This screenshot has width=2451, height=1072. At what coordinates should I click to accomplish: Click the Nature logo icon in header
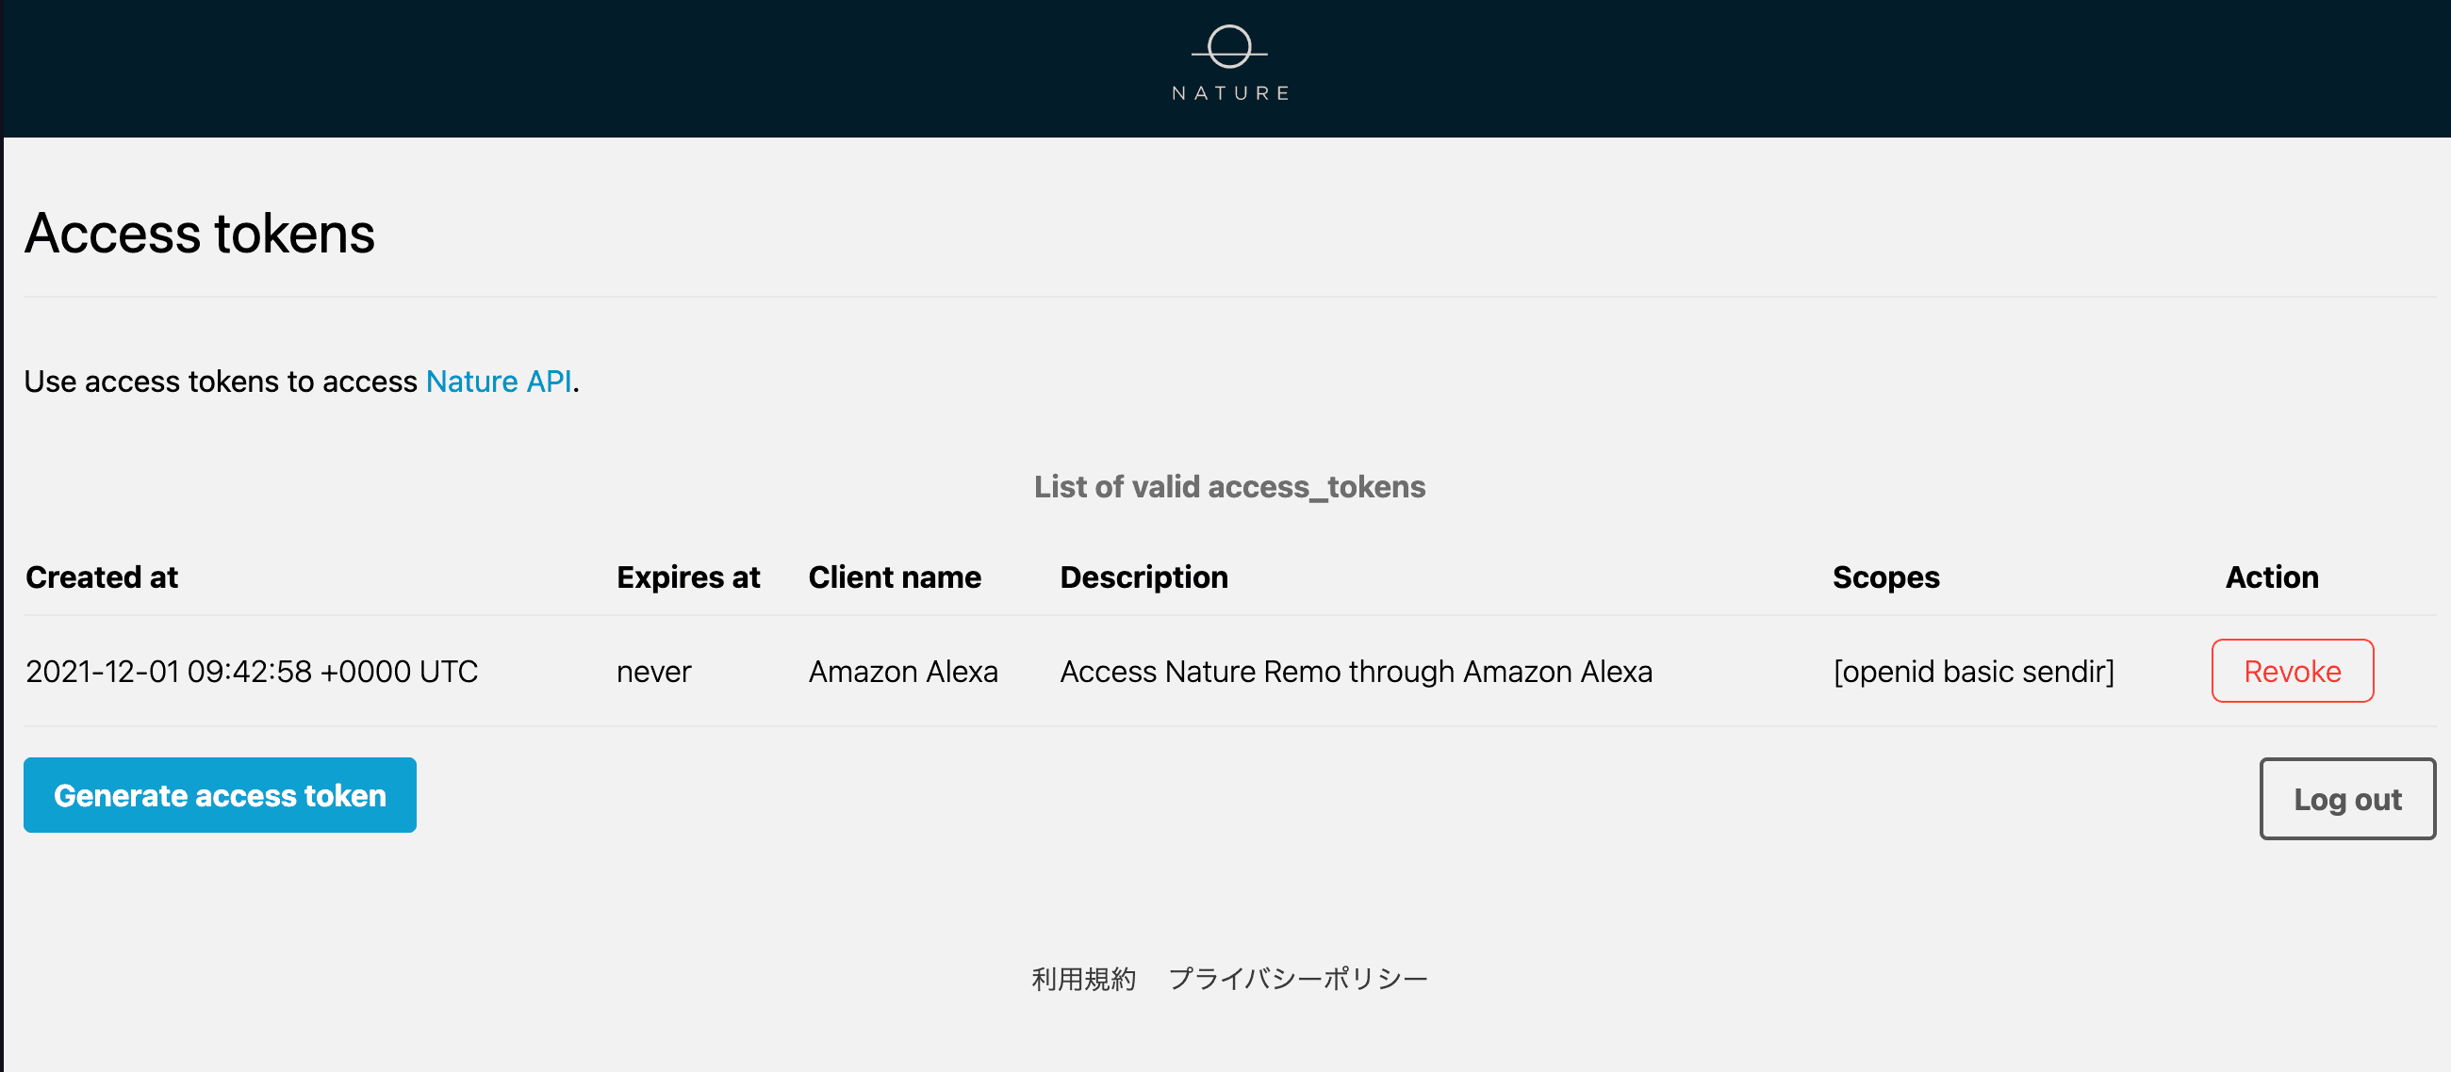click(x=1228, y=45)
